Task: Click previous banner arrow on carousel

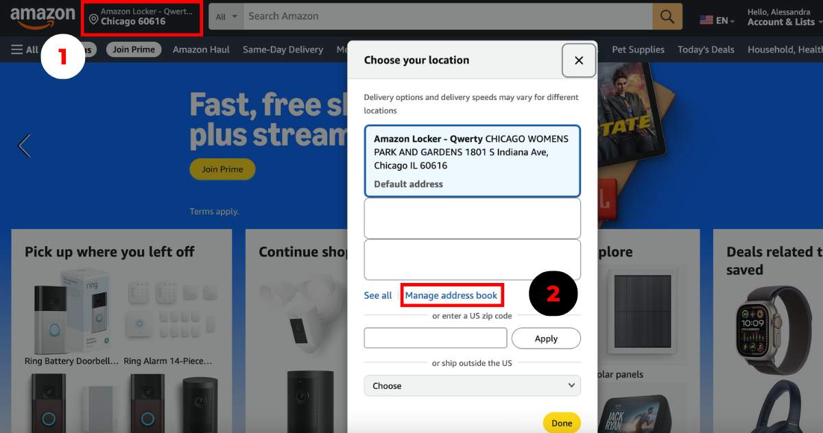Action: pyautogui.click(x=25, y=145)
